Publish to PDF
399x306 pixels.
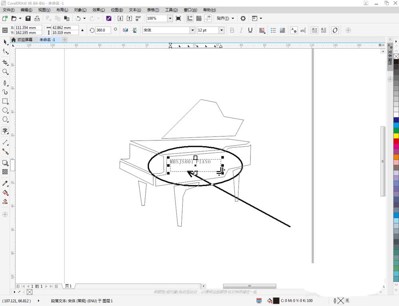click(138, 18)
